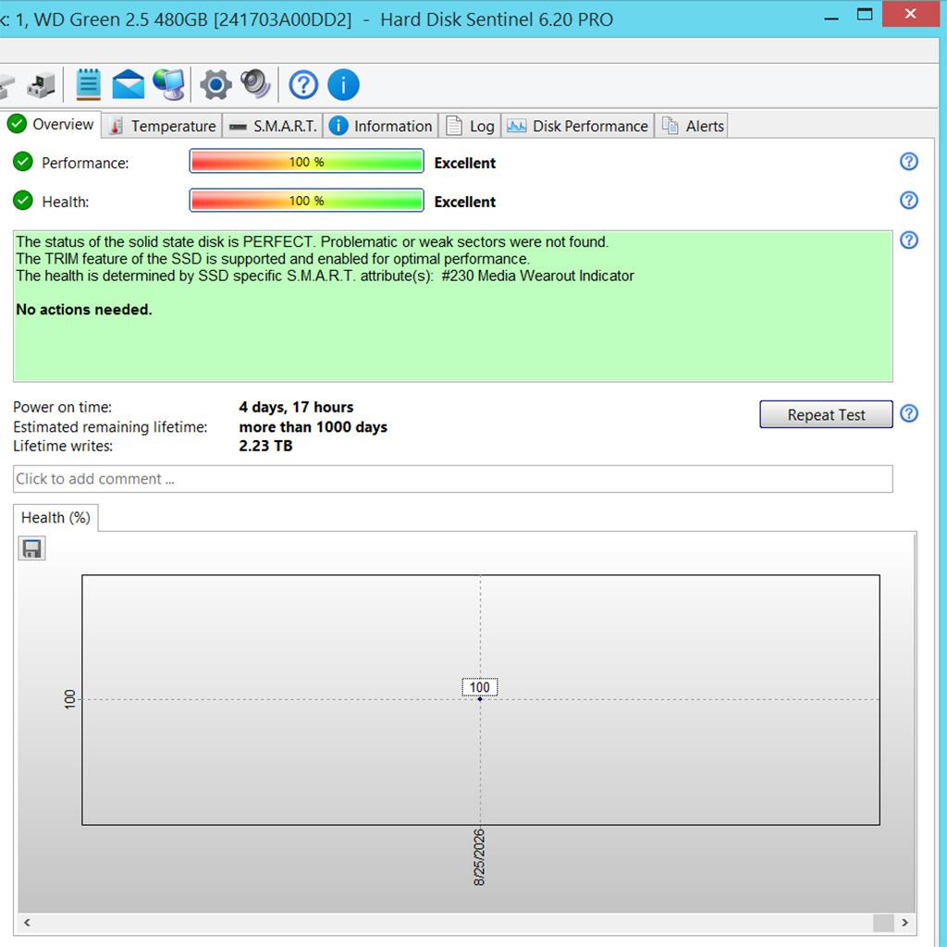Screen dimensions: 947x947
Task: Click the 'No actions needed.' text
Action: (84, 309)
